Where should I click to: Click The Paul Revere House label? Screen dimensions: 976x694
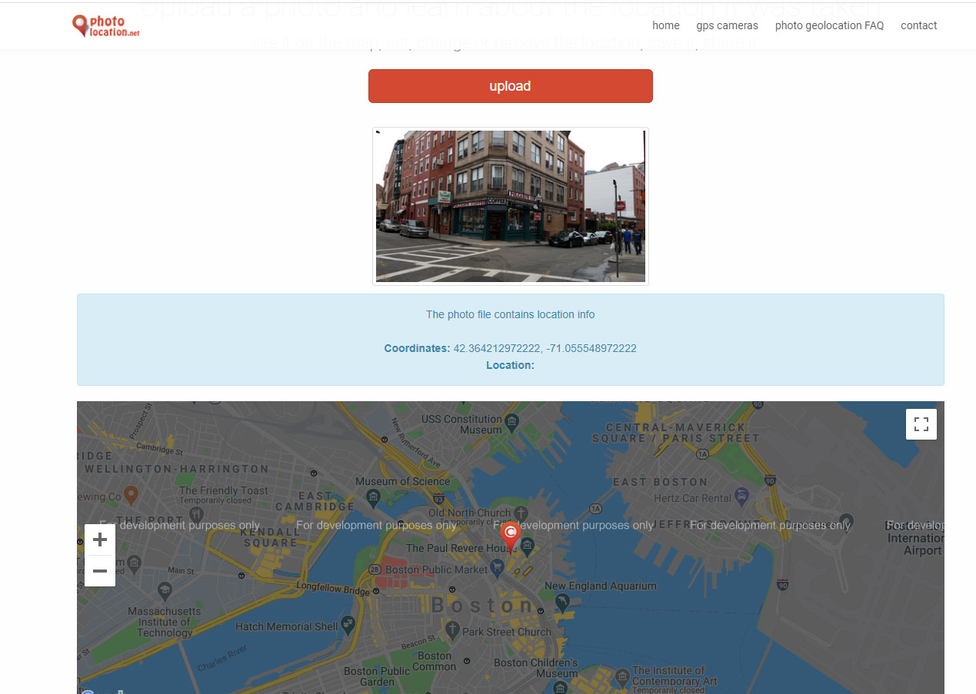(x=461, y=548)
